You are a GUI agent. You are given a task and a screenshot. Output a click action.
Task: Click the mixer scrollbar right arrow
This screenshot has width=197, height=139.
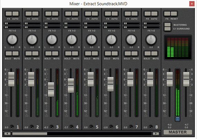coord(156,133)
